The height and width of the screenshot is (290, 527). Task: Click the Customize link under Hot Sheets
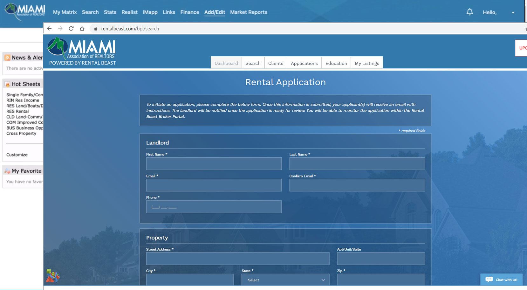click(17, 155)
